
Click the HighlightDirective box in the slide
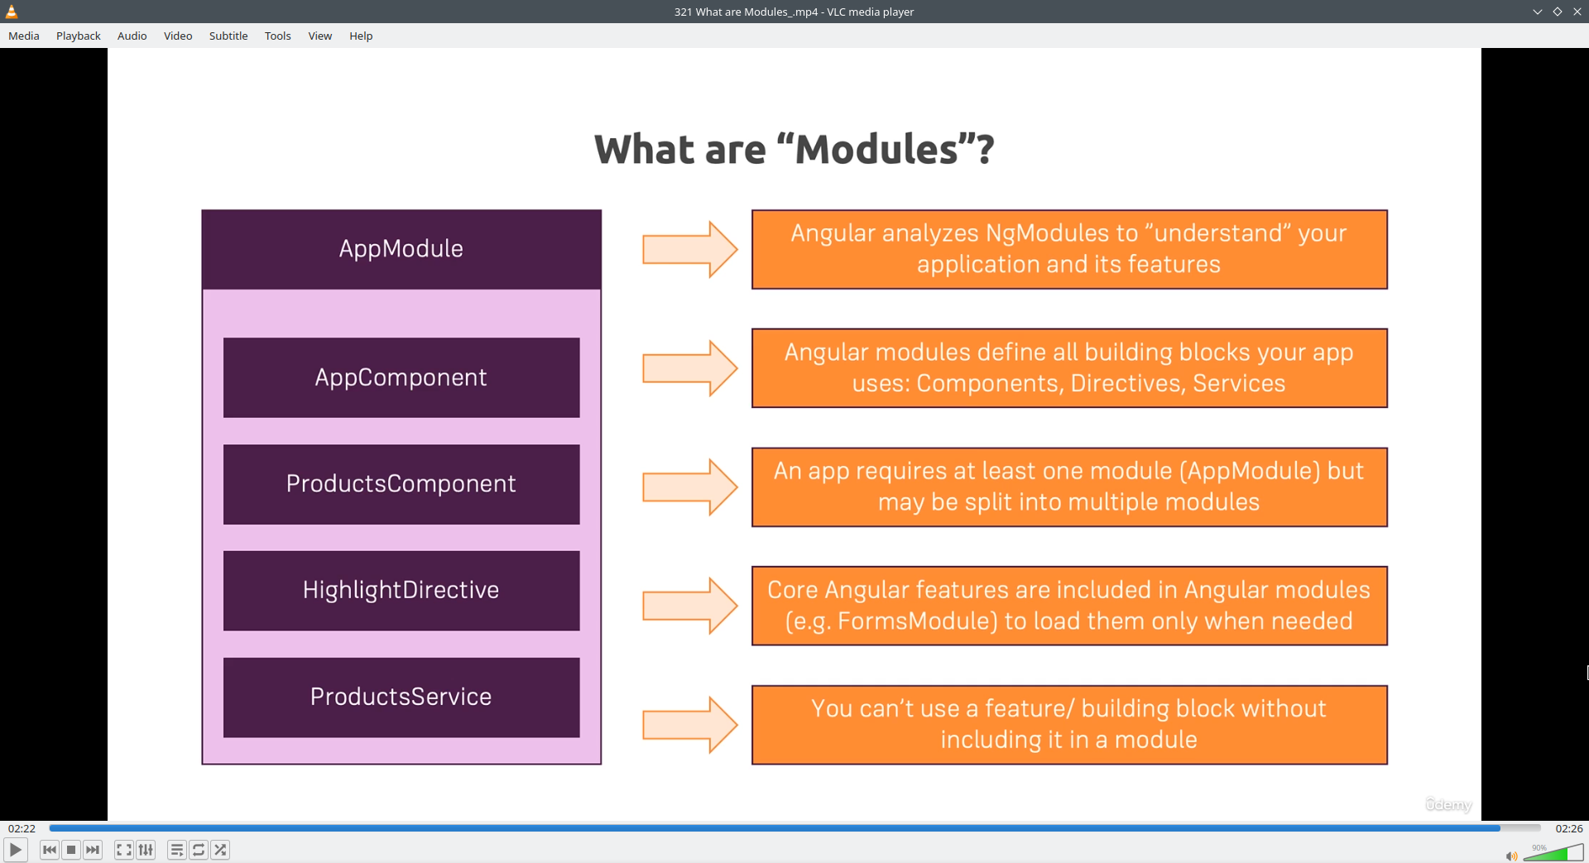[x=401, y=591]
